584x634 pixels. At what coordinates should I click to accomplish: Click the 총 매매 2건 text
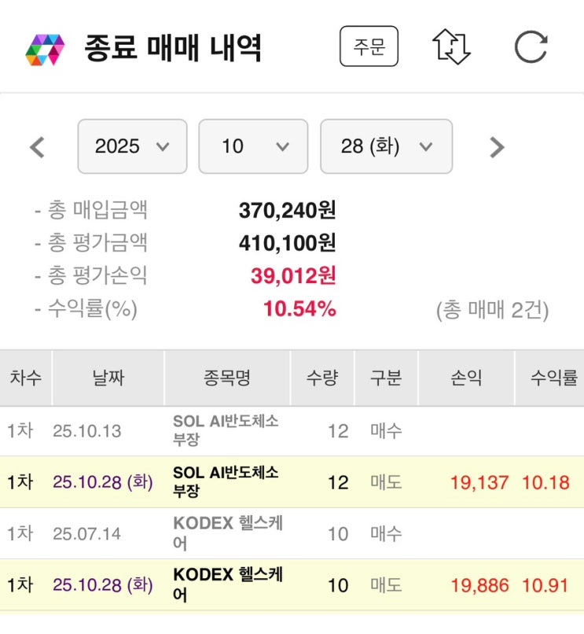pyautogui.click(x=492, y=310)
